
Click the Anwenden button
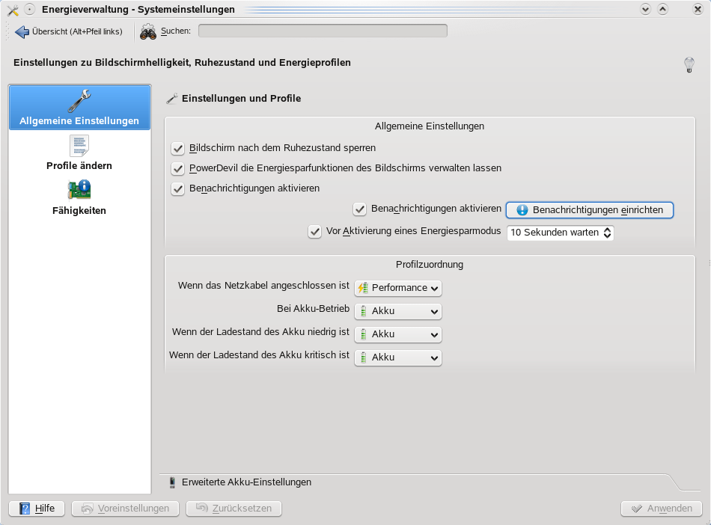point(662,509)
